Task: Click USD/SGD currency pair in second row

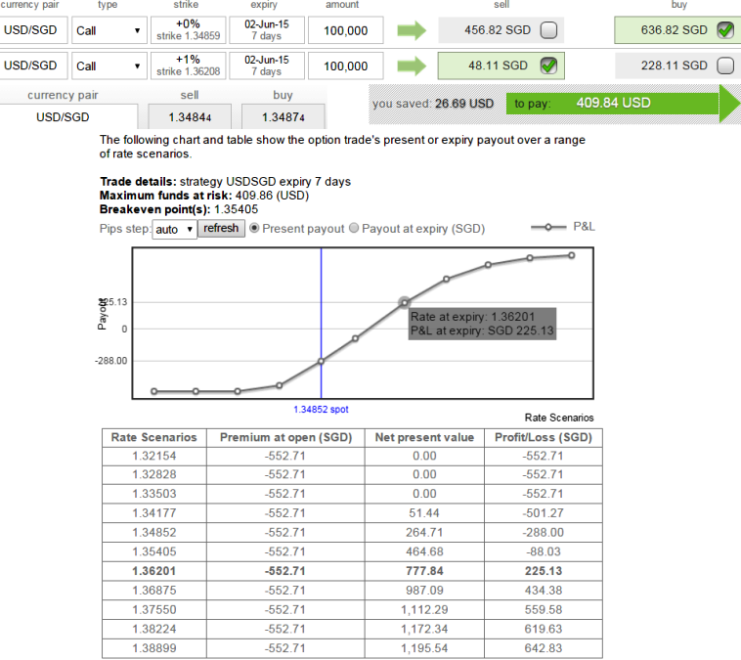Action: [x=32, y=66]
